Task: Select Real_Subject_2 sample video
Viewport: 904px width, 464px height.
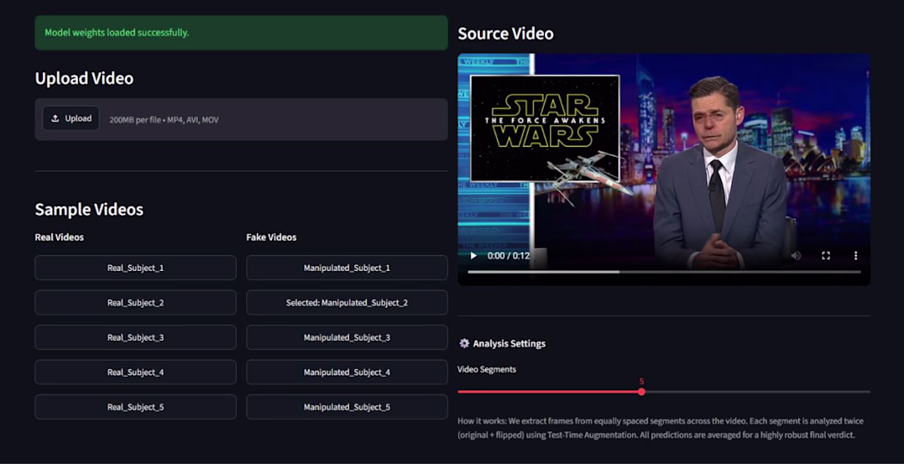Action: pos(136,302)
